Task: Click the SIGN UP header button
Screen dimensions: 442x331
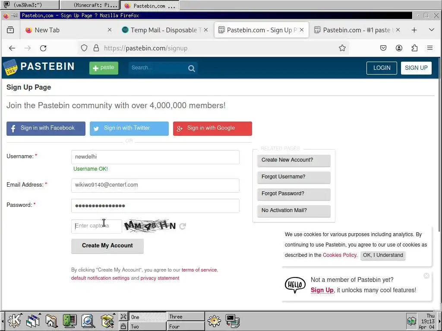Action: (416, 68)
